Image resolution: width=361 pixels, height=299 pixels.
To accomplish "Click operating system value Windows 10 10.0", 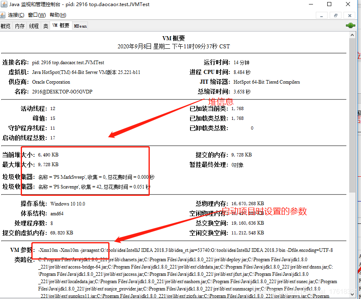I will [x=68, y=204].
